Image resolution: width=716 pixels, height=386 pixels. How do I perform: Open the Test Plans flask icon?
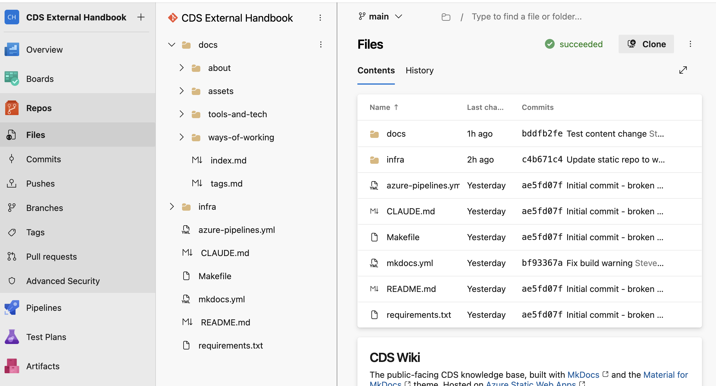point(12,337)
